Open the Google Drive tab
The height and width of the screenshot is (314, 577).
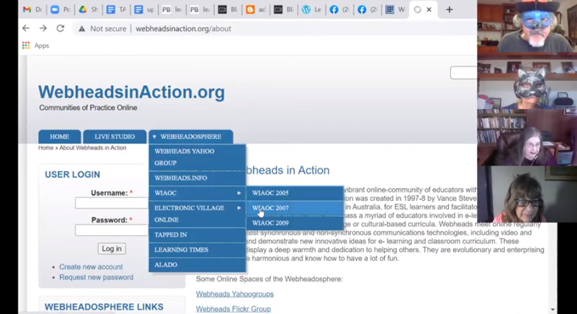tap(87, 9)
